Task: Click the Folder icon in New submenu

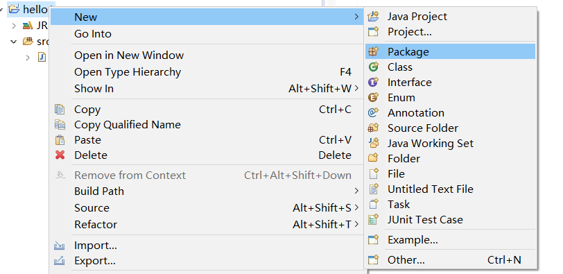Action: pos(374,158)
